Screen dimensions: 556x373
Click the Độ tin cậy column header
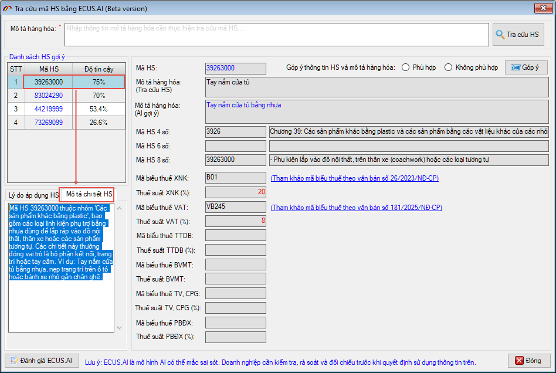pyautogui.click(x=99, y=69)
